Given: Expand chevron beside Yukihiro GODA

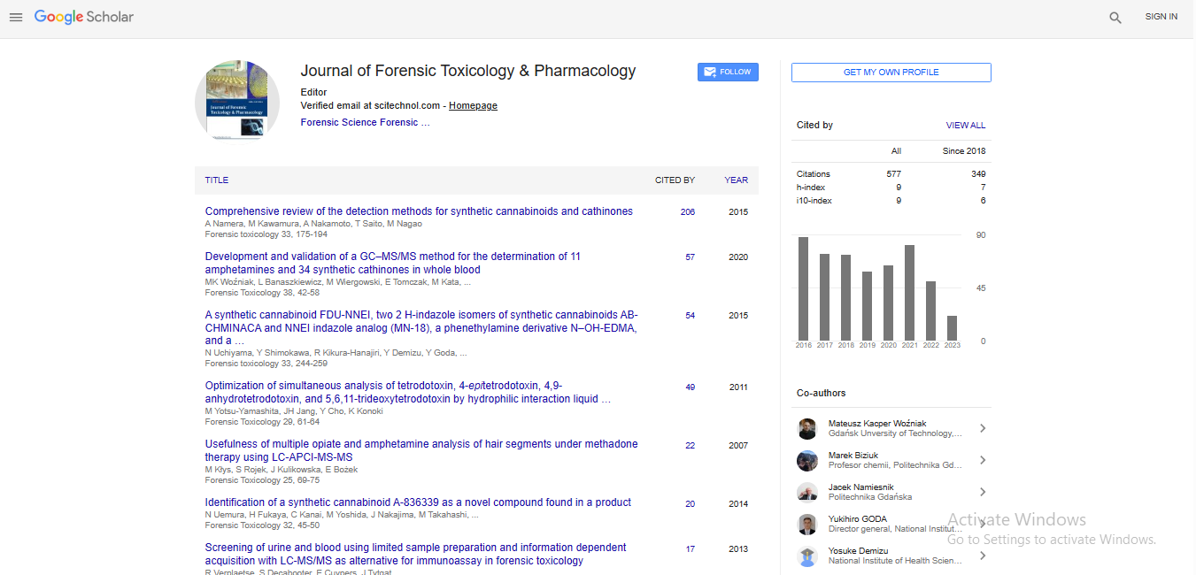Looking at the screenshot, I should point(983,524).
